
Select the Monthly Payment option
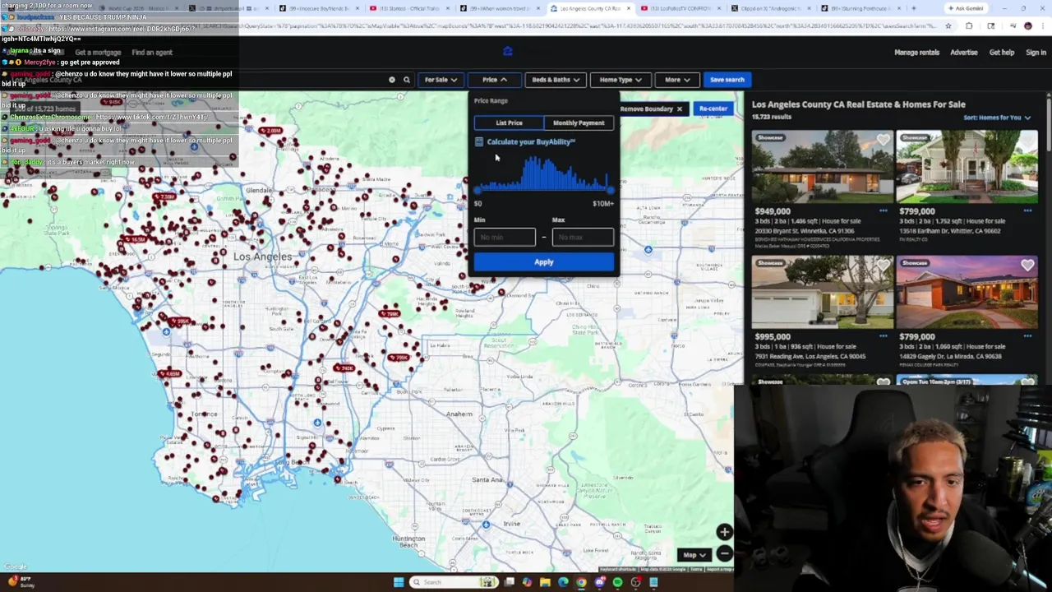click(579, 123)
